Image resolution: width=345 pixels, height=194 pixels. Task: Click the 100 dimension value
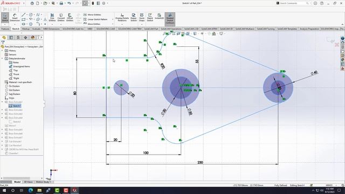click(146, 153)
